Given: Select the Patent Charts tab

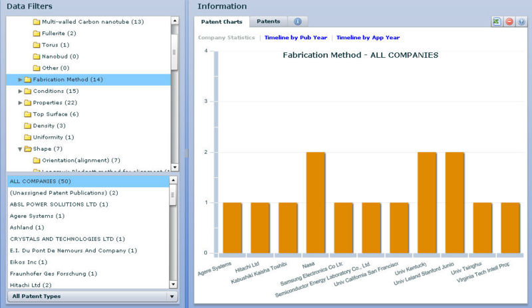Looking at the screenshot, I should [221, 21].
